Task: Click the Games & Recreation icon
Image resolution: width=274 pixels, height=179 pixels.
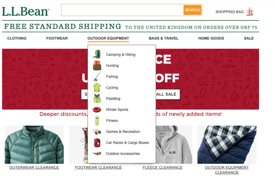Action: [x=97, y=131]
